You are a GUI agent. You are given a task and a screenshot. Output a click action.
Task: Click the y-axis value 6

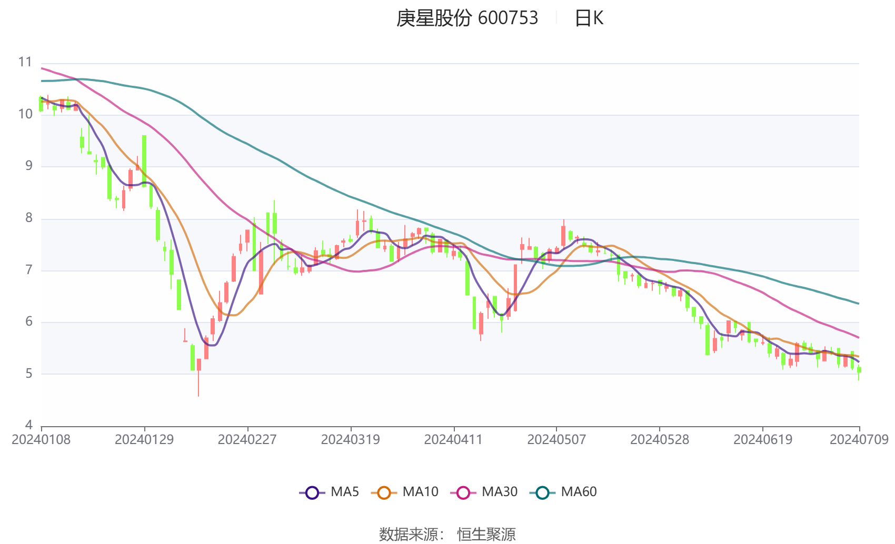[x=29, y=321]
